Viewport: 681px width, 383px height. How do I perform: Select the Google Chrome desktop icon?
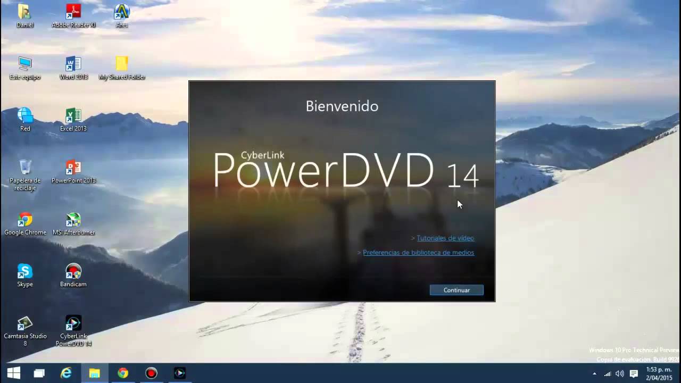(x=25, y=224)
